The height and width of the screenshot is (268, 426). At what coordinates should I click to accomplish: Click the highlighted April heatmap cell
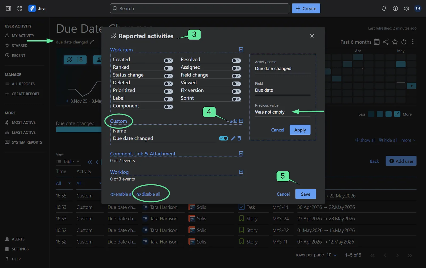click(x=358, y=57)
